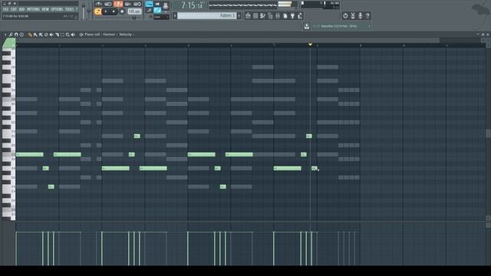Open the browser page icon
491x276 pixels.
(x=285, y=15)
